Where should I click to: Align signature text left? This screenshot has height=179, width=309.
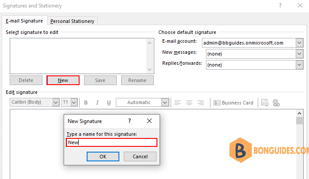(178, 103)
